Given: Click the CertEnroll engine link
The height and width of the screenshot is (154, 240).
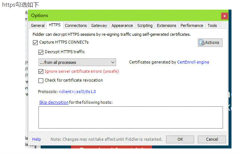Looking at the screenshot, I should [193, 62].
